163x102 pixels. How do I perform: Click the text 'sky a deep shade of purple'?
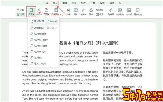[x=75, y=53]
